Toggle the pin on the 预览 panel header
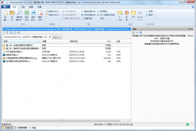This screenshot has width=196, height=131. (x=189, y=29)
